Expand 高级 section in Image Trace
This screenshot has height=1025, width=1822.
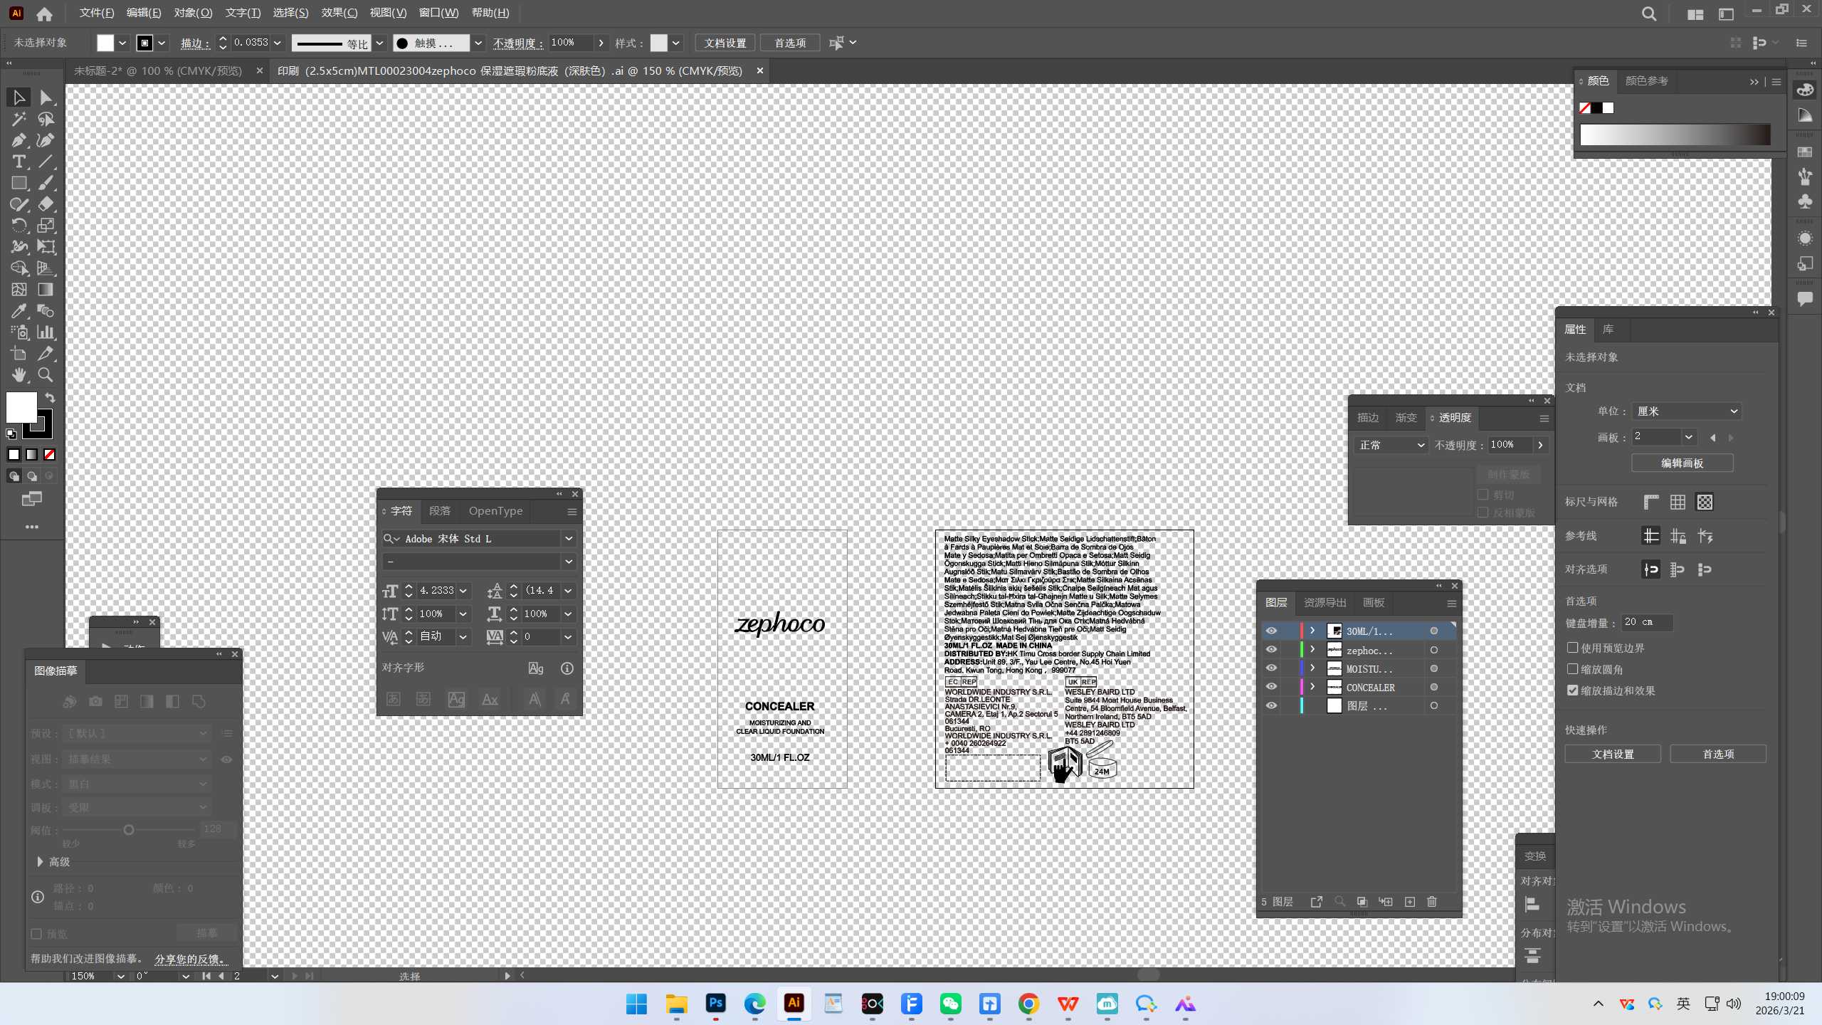coord(41,862)
